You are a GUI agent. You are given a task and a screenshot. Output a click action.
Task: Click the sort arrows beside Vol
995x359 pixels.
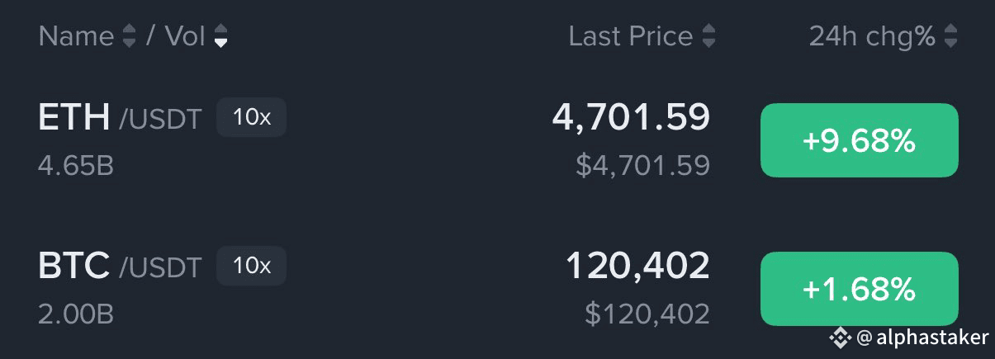click(220, 36)
